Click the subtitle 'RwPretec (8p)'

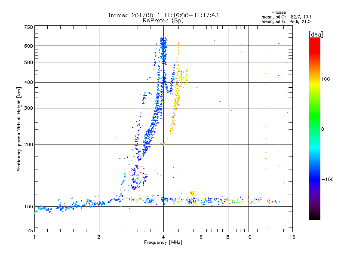point(163,21)
